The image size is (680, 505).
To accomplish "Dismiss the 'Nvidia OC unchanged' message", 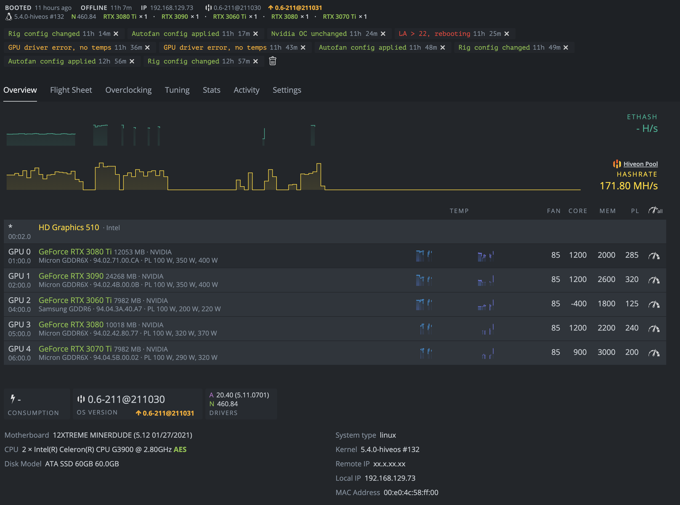I will [x=383, y=34].
